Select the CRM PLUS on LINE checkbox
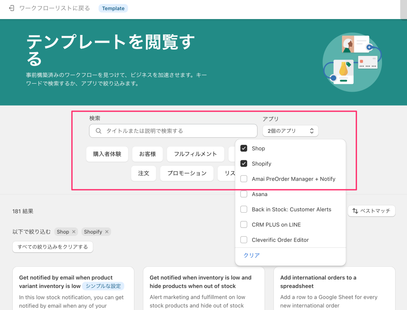407x310 pixels. pyautogui.click(x=244, y=225)
